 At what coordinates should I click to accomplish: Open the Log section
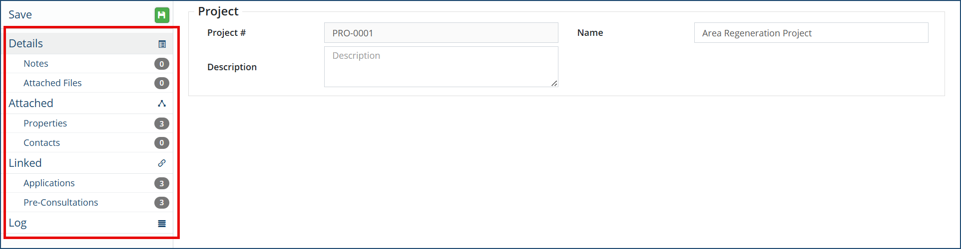[17, 223]
